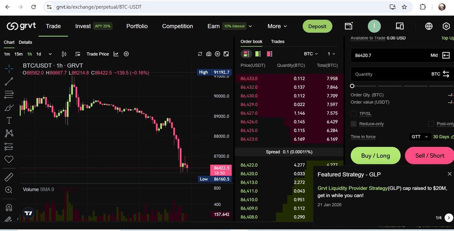Click the Deposit button

pos(317,26)
